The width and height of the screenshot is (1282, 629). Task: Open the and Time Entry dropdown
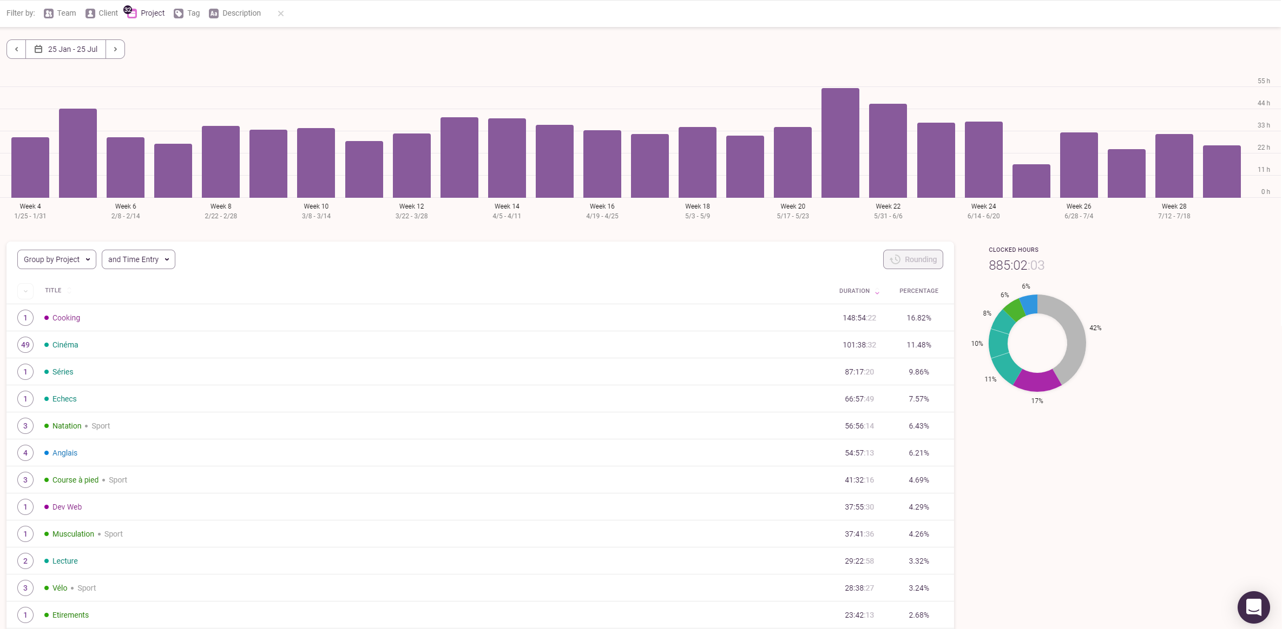click(x=139, y=259)
